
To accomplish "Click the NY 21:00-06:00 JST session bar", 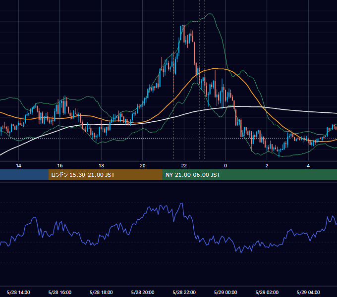I will pyautogui.click(x=249, y=175).
